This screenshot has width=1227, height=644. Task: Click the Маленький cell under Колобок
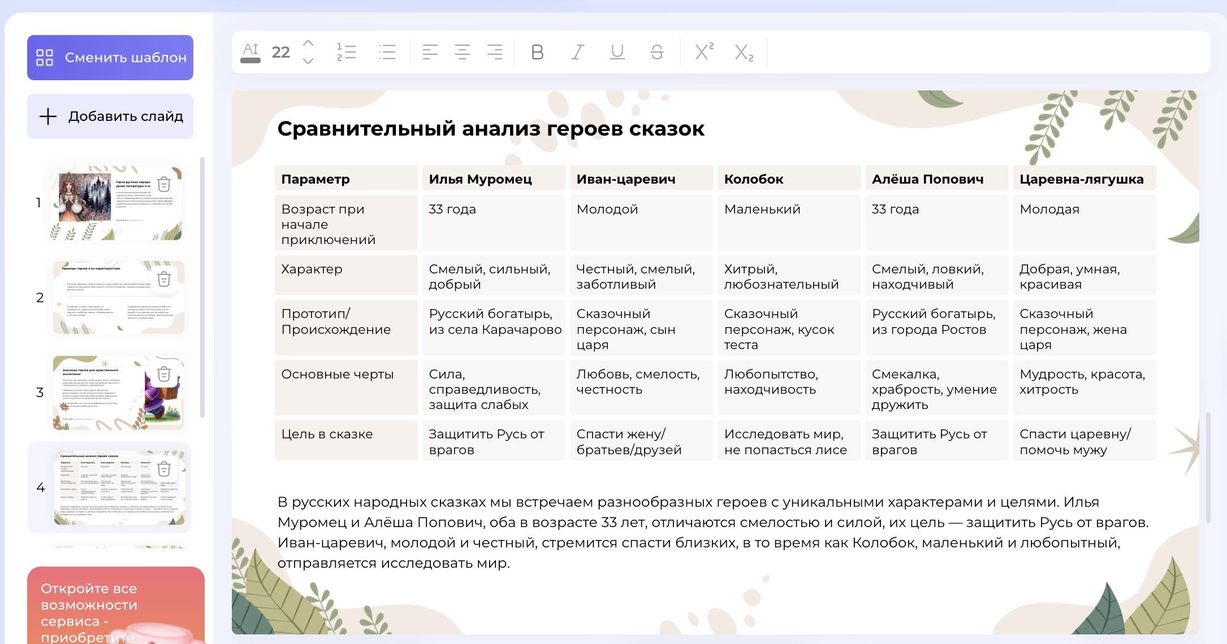tap(789, 223)
